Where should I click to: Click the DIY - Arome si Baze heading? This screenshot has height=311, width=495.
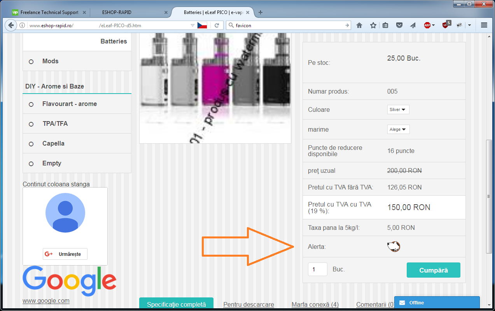tap(54, 86)
